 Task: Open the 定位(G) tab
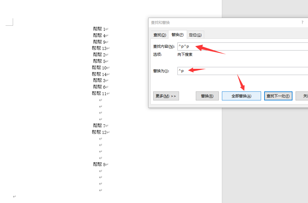[x=195, y=35]
